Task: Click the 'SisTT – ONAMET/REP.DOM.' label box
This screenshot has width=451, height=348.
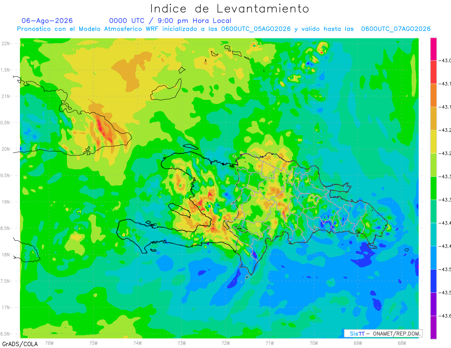Action: click(383, 333)
